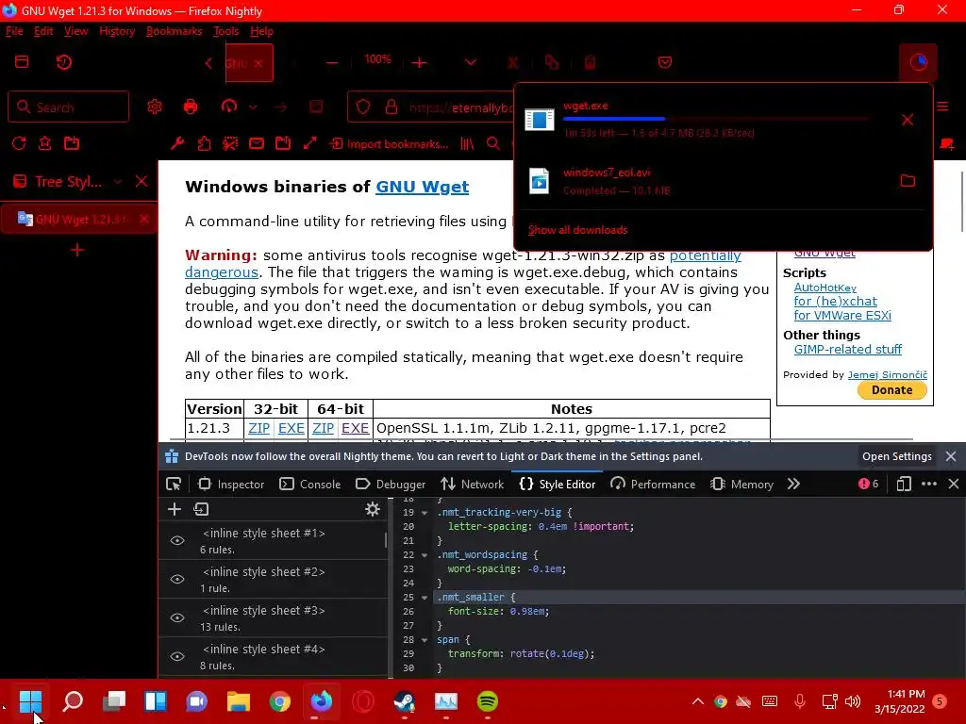The image size is (966, 724).
Task: Click the Reload circular arrow icon
Action: pos(19,143)
